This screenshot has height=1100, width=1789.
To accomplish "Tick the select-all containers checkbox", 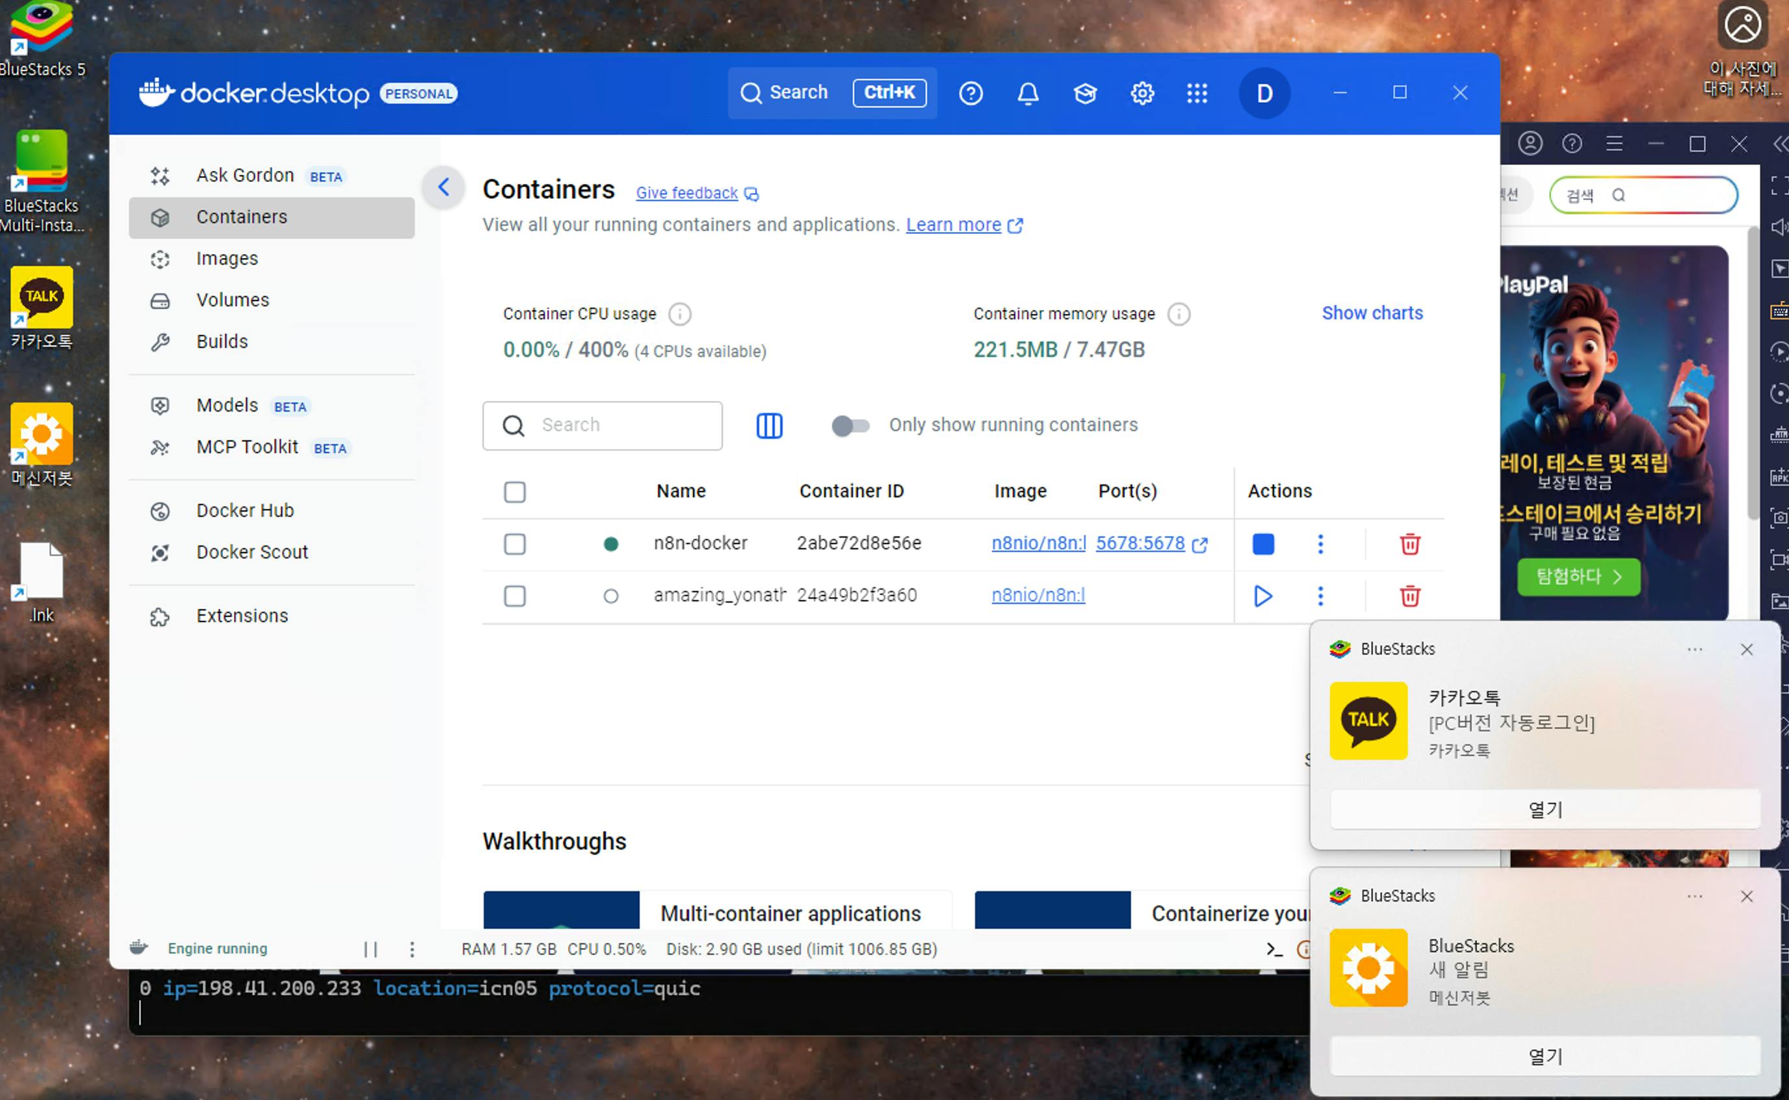I will click(515, 491).
